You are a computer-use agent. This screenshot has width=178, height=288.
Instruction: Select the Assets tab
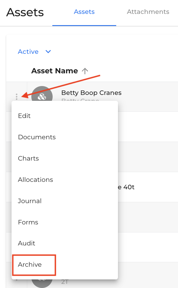pos(84,12)
